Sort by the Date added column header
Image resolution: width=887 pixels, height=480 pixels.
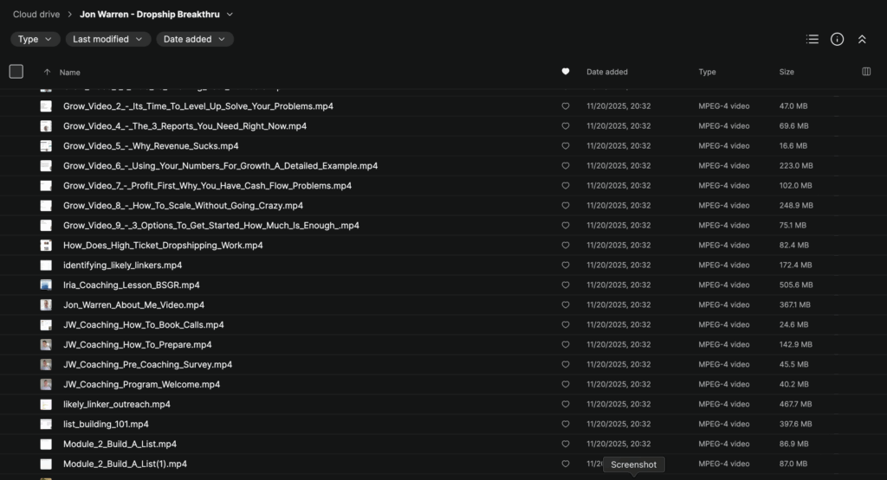606,72
